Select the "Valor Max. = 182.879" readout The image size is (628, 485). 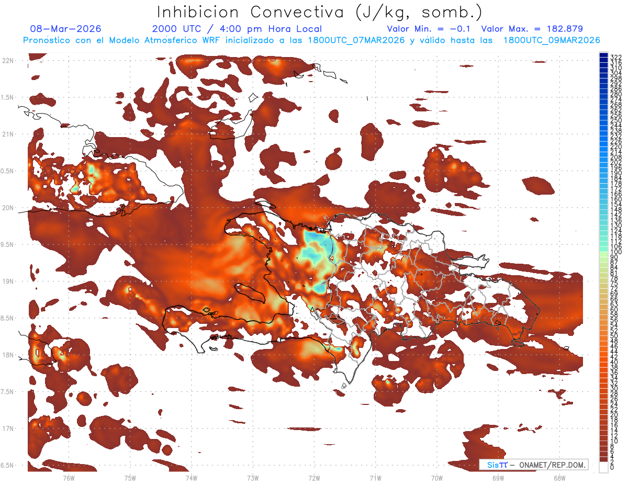(532, 29)
